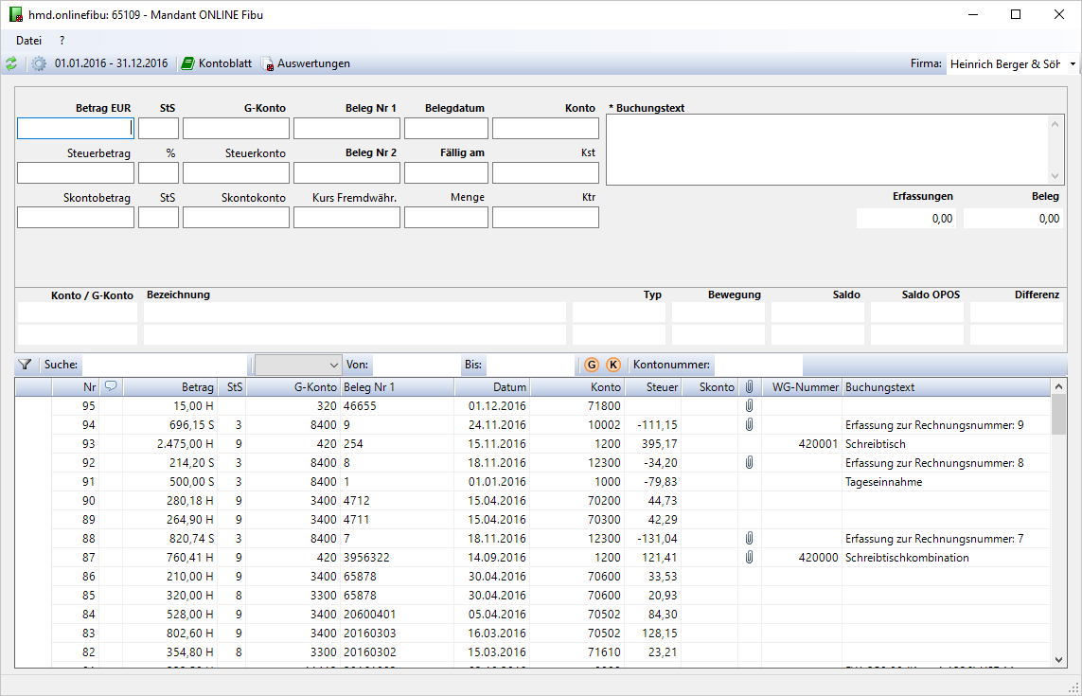Screen dimensions: 1082x696
Task: Click the filter funnel icon beside Suche
Action: coord(26,365)
